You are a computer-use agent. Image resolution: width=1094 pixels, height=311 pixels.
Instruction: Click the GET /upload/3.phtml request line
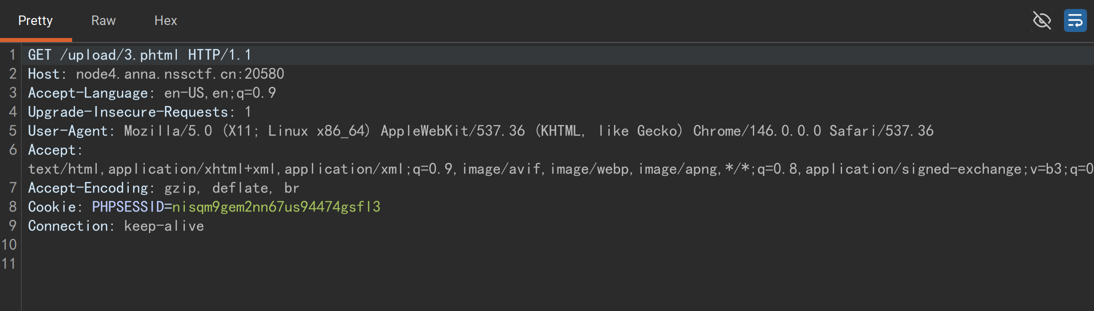tap(139, 55)
